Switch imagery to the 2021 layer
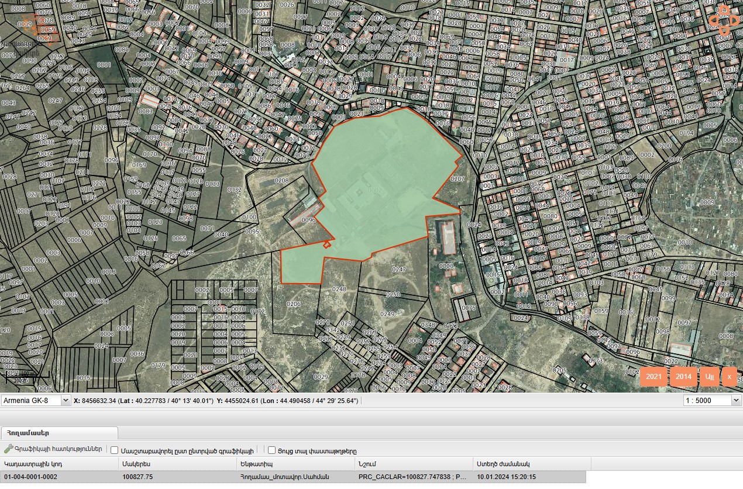This screenshot has height=489, width=743. coord(653,377)
